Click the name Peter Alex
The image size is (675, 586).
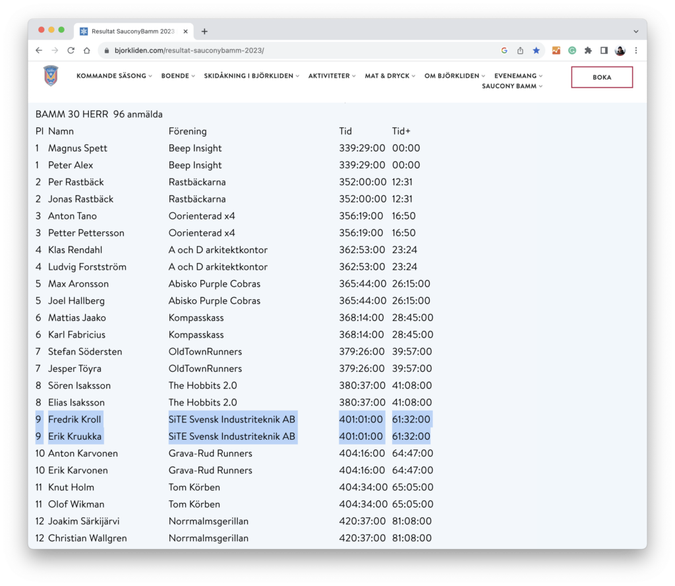tap(71, 165)
